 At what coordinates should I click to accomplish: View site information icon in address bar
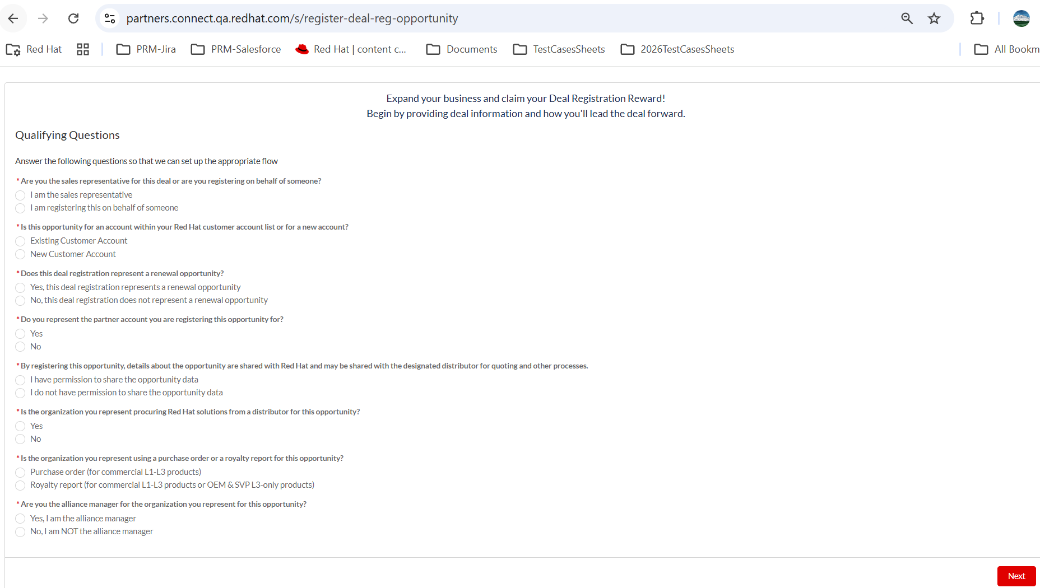click(x=110, y=18)
